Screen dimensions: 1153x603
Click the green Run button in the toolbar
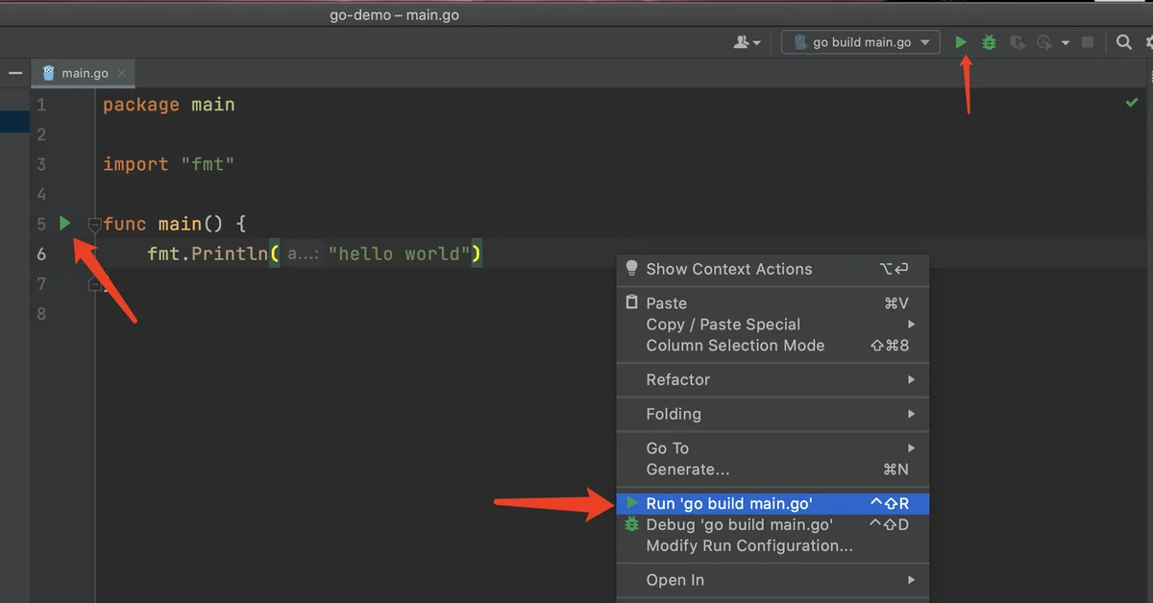click(x=961, y=42)
